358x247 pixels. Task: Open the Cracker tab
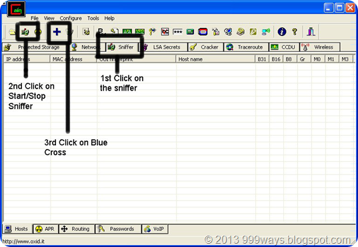click(206, 47)
